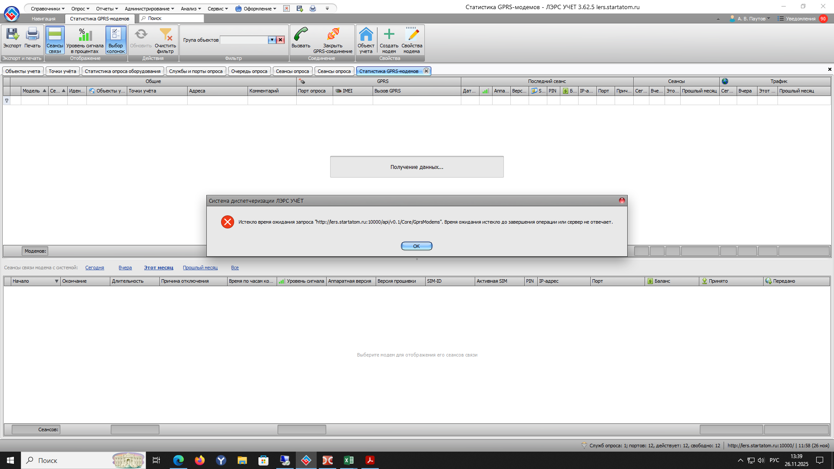
Task: Open the Справочники menu dropdown
Action: coord(47,9)
